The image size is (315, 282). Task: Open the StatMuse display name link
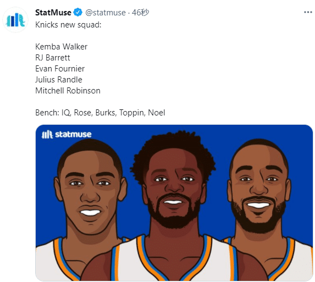pos(53,13)
